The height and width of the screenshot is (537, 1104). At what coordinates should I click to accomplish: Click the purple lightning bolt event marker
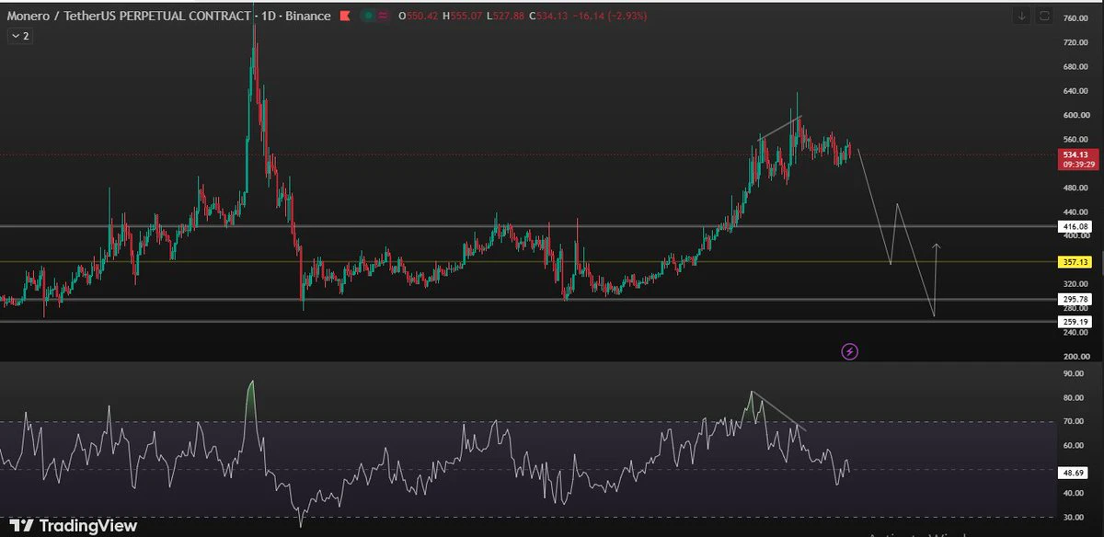coord(850,351)
